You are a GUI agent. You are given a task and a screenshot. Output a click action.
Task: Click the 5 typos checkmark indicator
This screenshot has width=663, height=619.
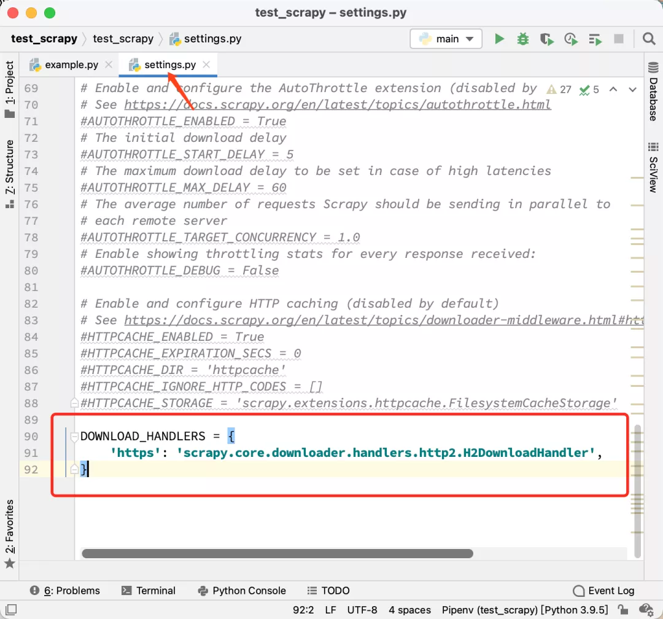click(589, 89)
